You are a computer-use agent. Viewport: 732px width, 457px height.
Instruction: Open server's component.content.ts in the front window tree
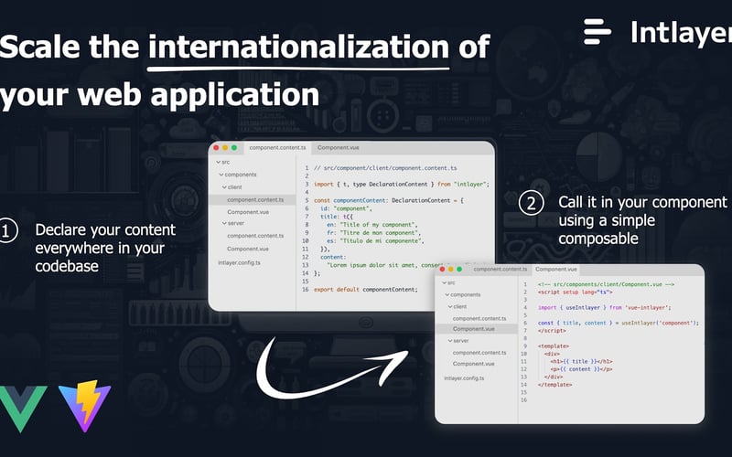pyautogui.click(x=479, y=353)
